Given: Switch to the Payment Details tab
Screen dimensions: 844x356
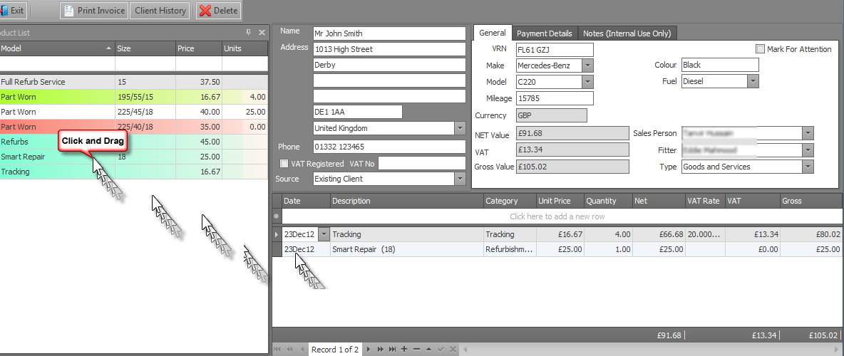Looking at the screenshot, I should [544, 33].
